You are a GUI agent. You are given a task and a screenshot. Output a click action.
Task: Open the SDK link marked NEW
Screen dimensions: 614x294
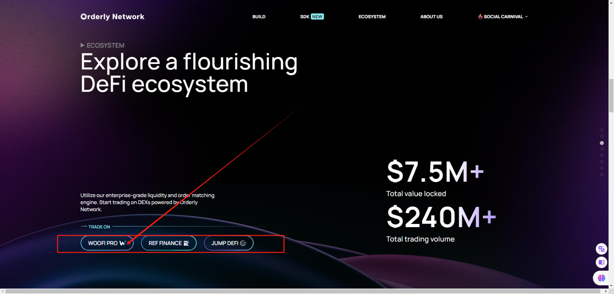(312, 17)
